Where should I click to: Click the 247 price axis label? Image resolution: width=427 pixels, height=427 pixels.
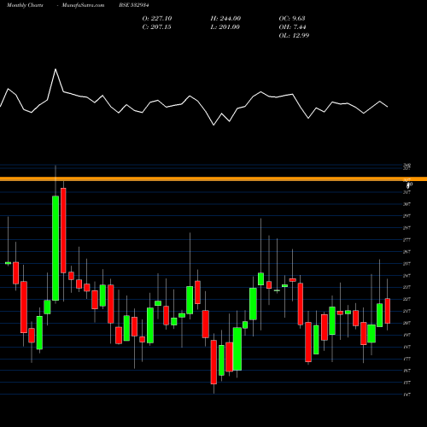click(407, 276)
